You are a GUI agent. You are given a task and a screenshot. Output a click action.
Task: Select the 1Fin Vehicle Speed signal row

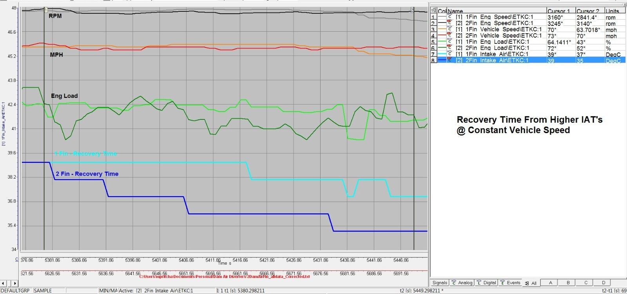tap(527, 29)
